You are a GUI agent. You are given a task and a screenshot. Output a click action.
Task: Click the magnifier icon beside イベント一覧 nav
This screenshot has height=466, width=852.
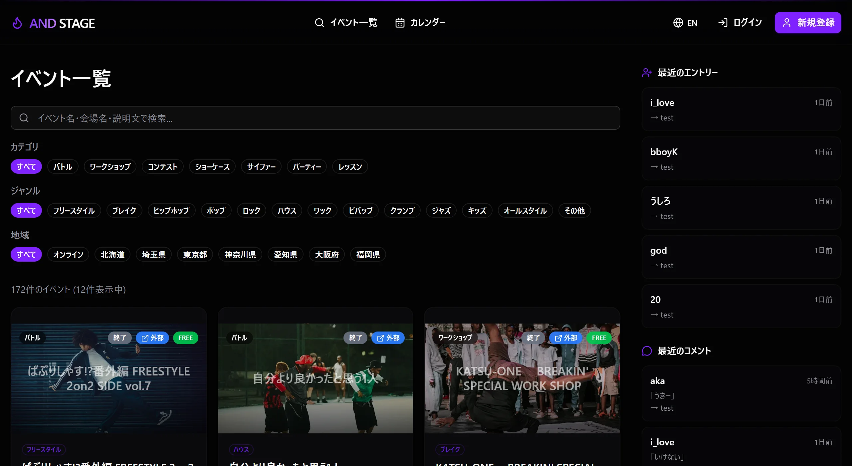(319, 23)
